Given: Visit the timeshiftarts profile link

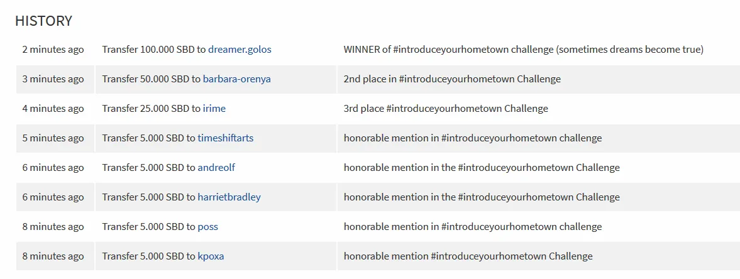Looking at the screenshot, I should (225, 138).
